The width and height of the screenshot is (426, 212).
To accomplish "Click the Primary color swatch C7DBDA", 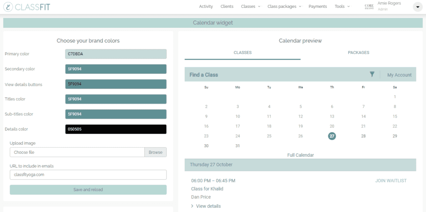I will pos(116,54).
